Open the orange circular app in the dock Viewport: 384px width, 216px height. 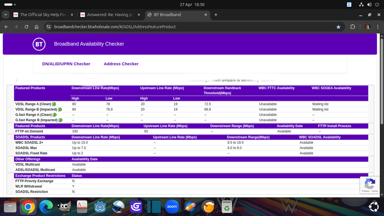point(208,207)
